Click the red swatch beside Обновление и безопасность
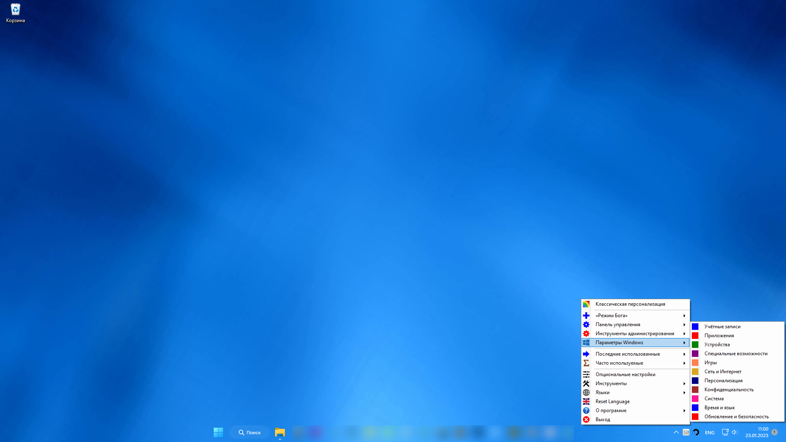Screen dimensions: 786x442 pos(695,417)
